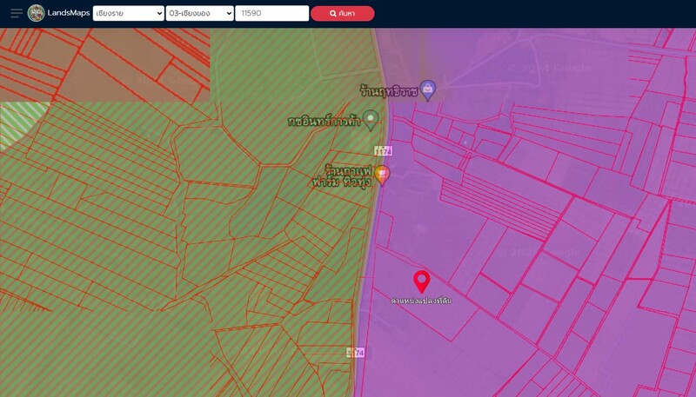Focus the parcel number field containing 11590
Image resolution: width=696 pixels, height=397 pixels.
[x=271, y=13]
